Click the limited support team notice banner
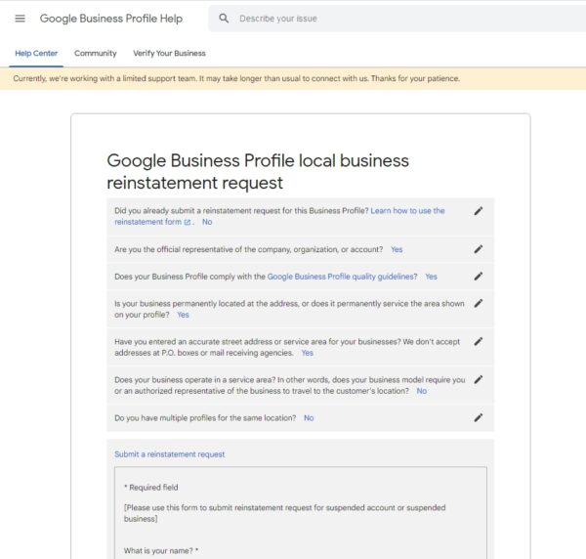Screen dimensions: 586x559 pos(293,78)
